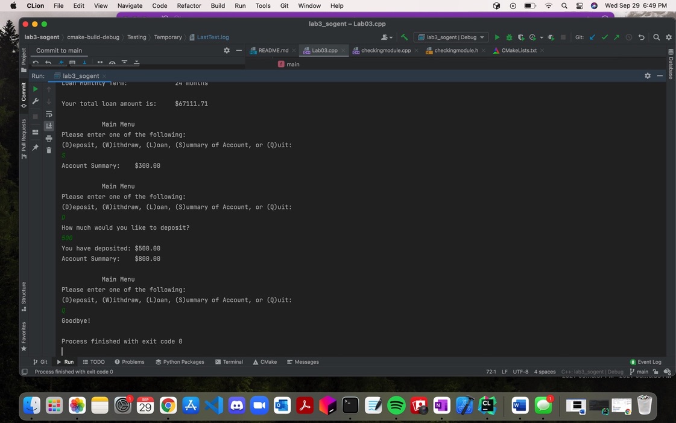Open Run panel settings gear

pyautogui.click(x=647, y=75)
